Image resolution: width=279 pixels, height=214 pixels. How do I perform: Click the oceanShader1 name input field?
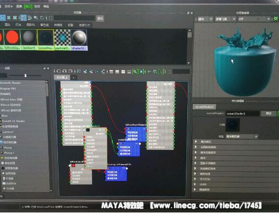coord(242,114)
